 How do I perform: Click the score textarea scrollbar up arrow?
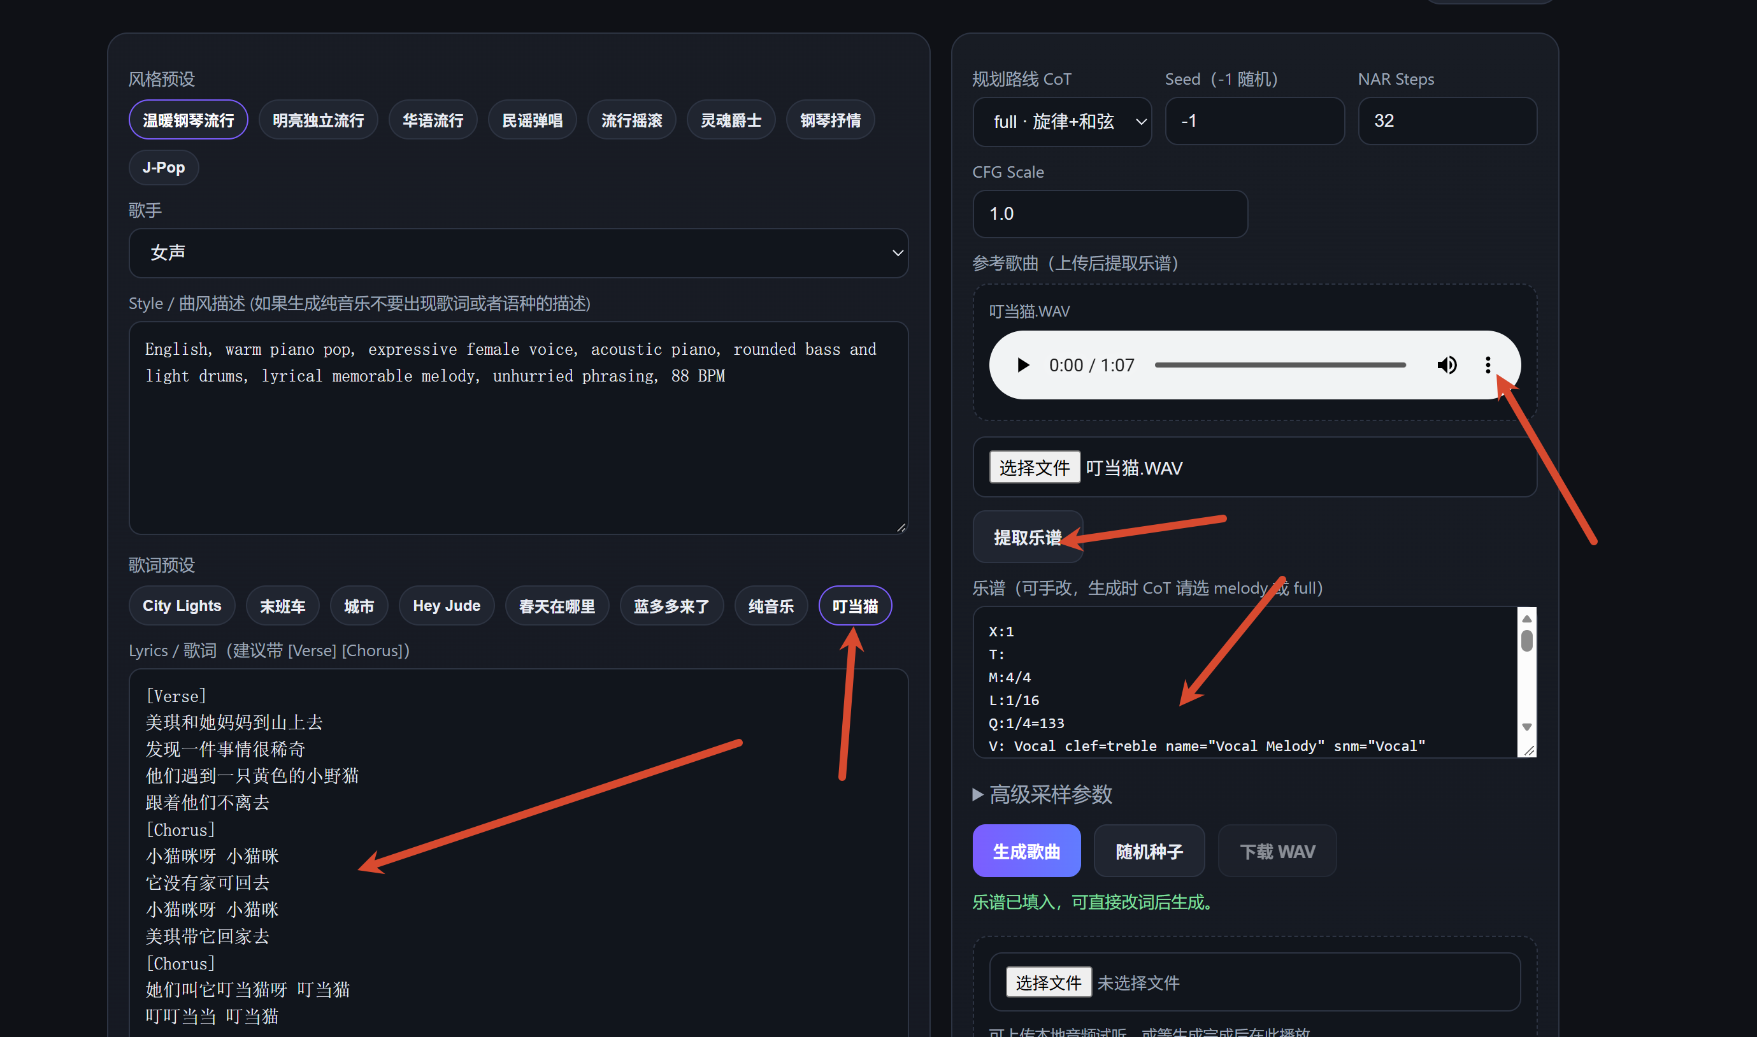pyautogui.click(x=1527, y=619)
